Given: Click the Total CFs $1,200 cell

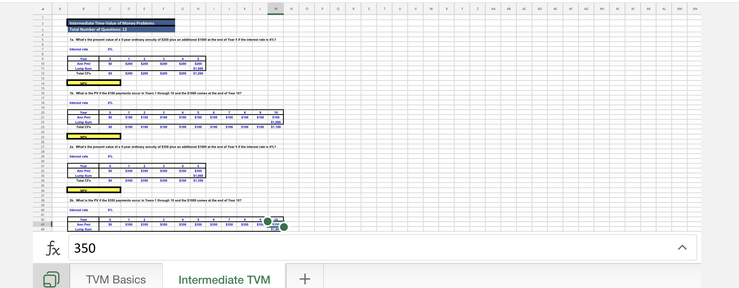Looking at the screenshot, I should [198, 73].
